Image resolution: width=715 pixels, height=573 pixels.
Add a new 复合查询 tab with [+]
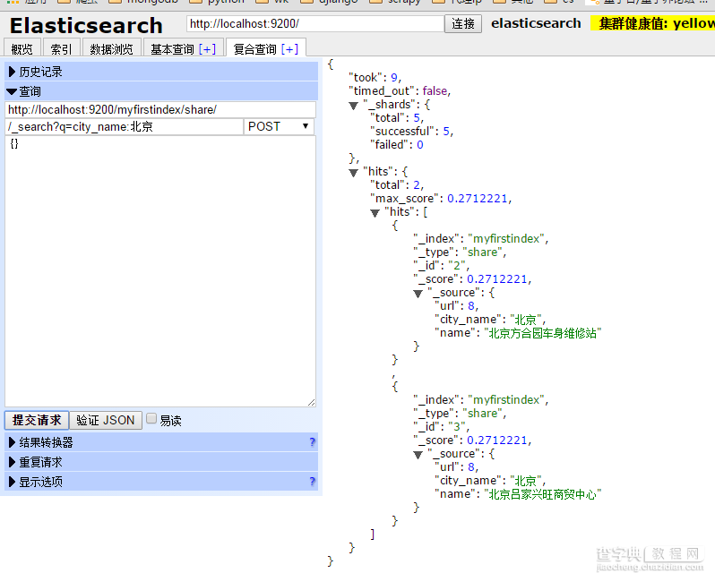click(289, 48)
